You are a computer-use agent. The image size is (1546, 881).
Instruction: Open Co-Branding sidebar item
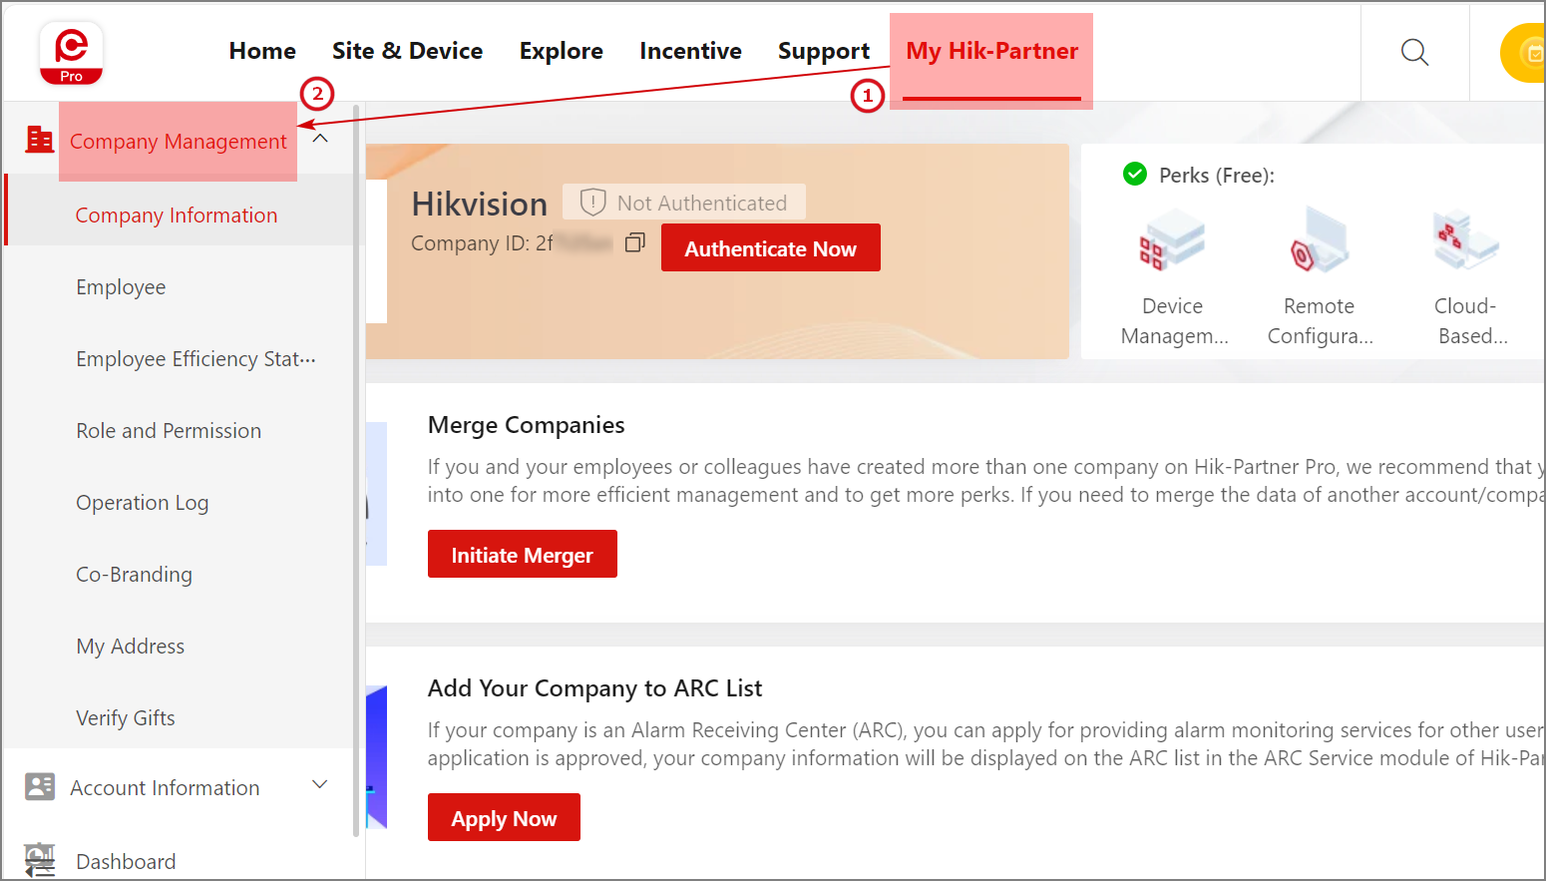tap(134, 575)
